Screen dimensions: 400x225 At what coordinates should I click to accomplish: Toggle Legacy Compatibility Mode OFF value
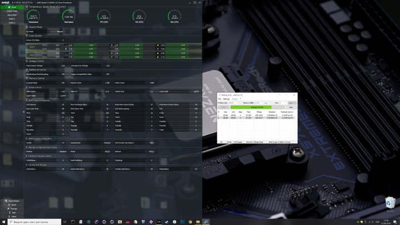click(108, 74)
